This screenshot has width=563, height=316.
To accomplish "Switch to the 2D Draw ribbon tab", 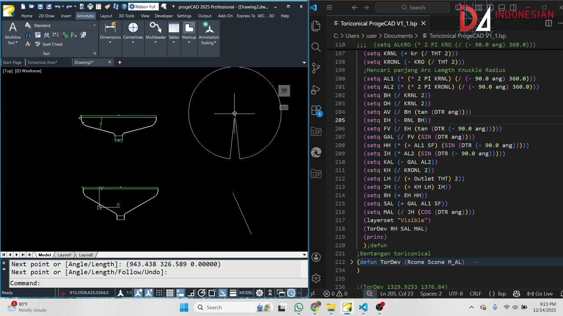I will pos(47,16).
